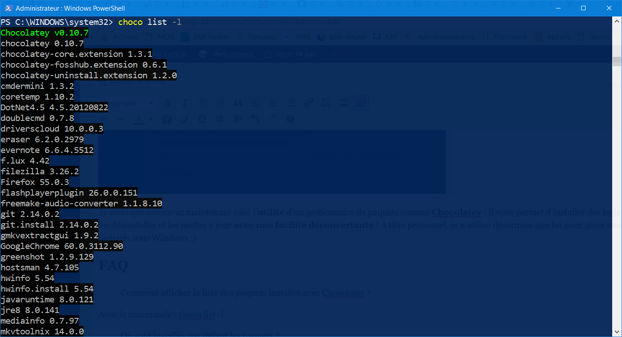The image size is (622, 337).
Task: Click the 'cmdermini 1.3.2' line
Action: click(x=37, y=86)
